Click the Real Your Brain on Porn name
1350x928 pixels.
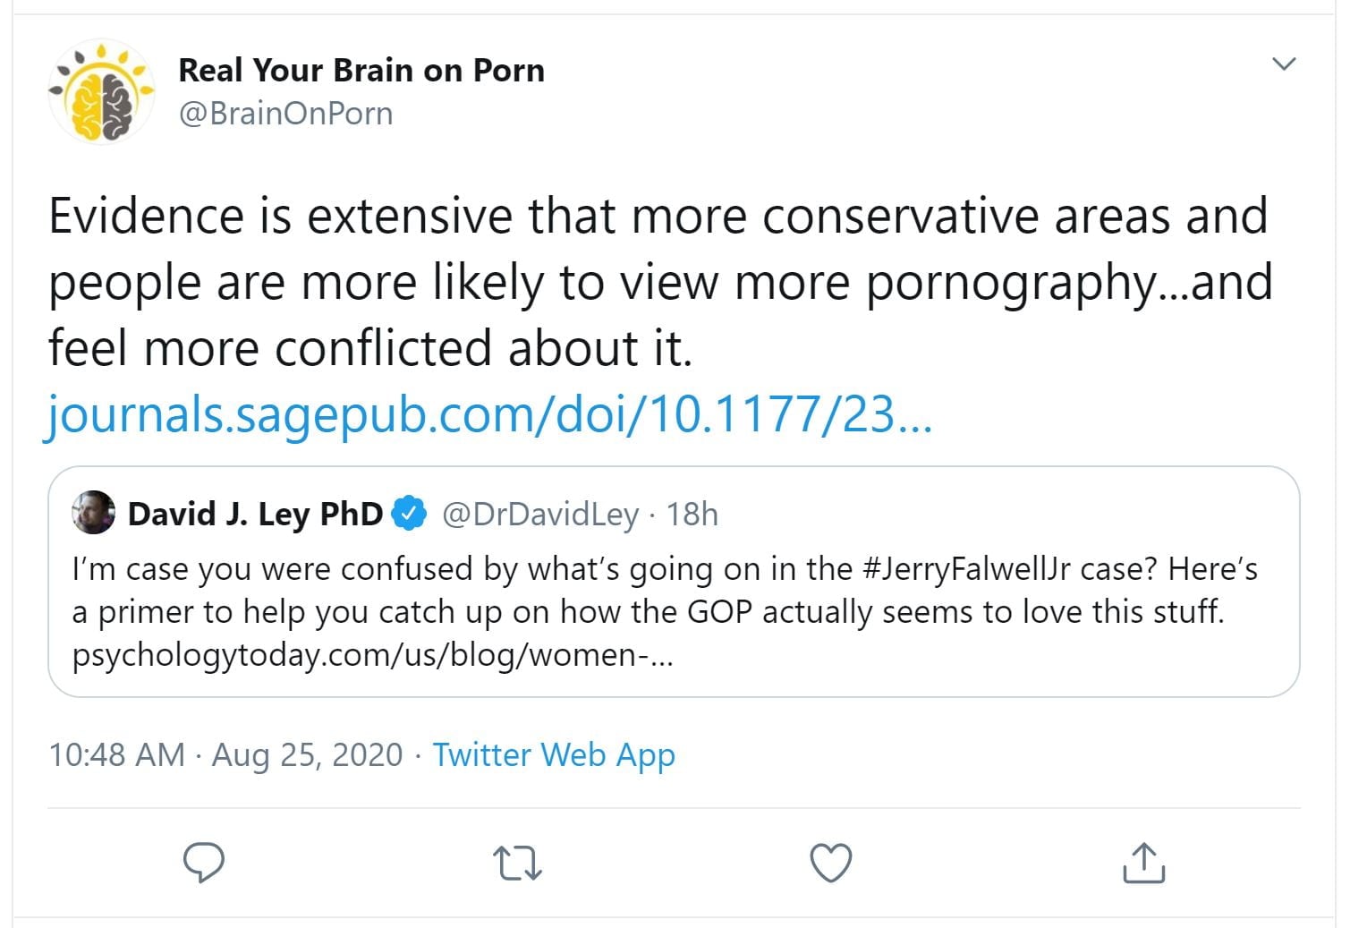point(361,70)
